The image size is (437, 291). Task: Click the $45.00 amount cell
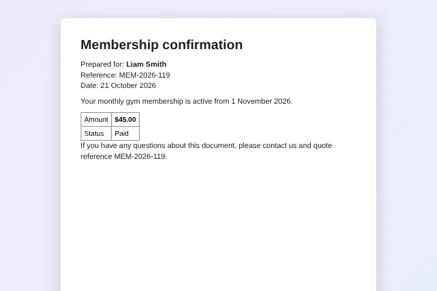[x=126, y=119]
